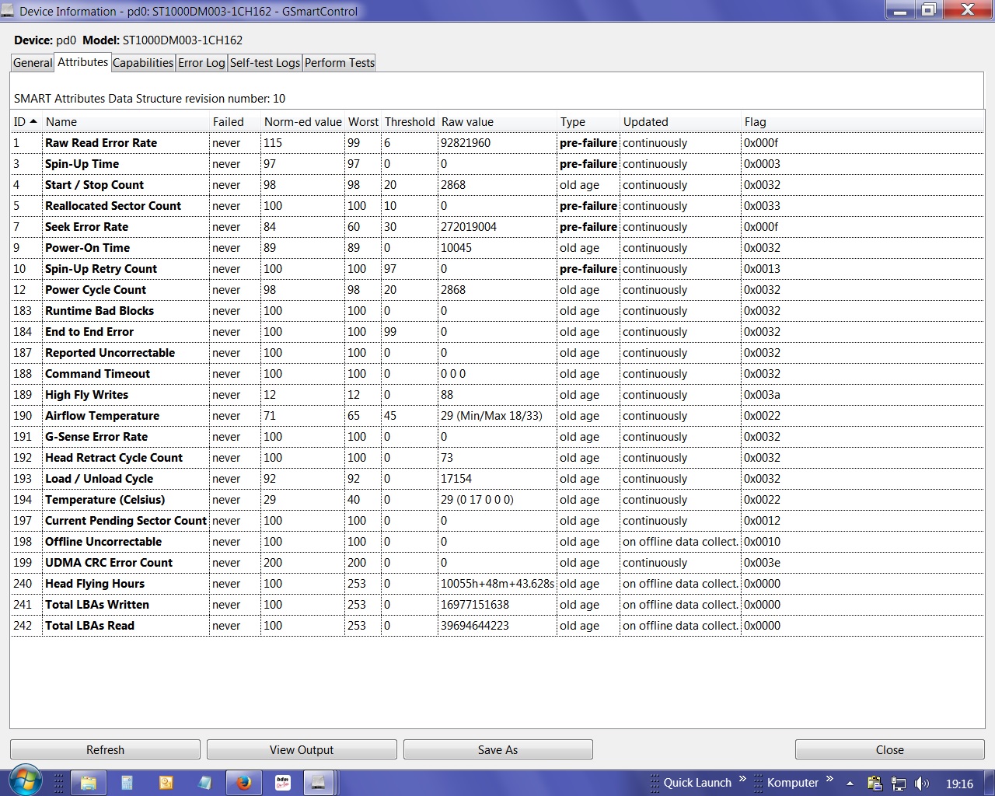Screen dimensions: 995x796
Task: Click raw value 10055h+48m+43.628s
Action: 497,584
